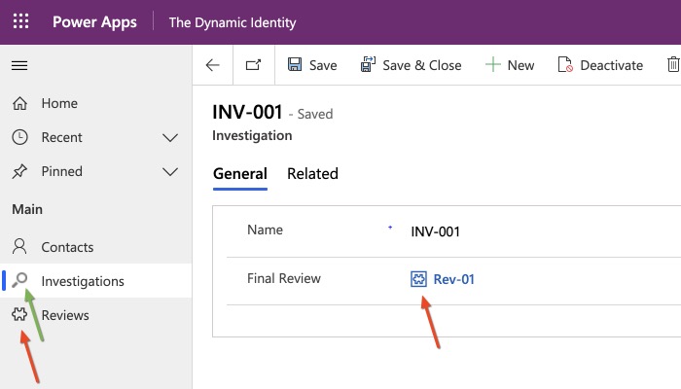Open the Rev-01 lookup link

pyautogui.click(x=453, y=279)
